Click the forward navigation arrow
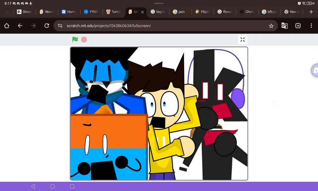This screenshot has width=318, height=191. coord(33,26)
